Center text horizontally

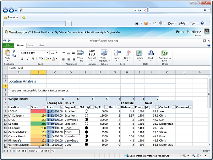(x=69, y=59)
